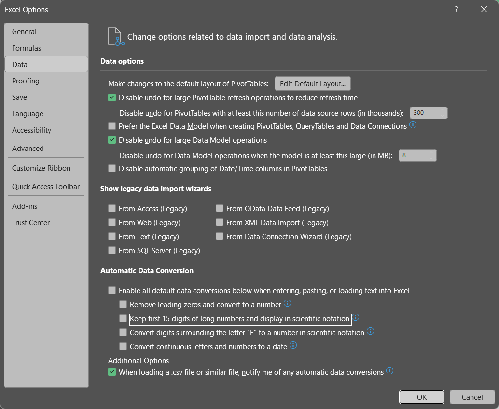Enable all default data conversions checkbox
The width and height of the screenshot is (499, 409).
111,290
